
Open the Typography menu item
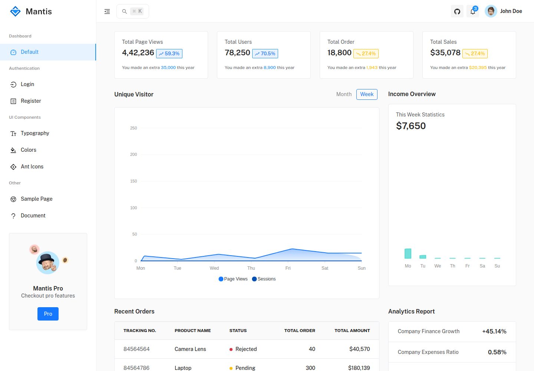point(48,133)
